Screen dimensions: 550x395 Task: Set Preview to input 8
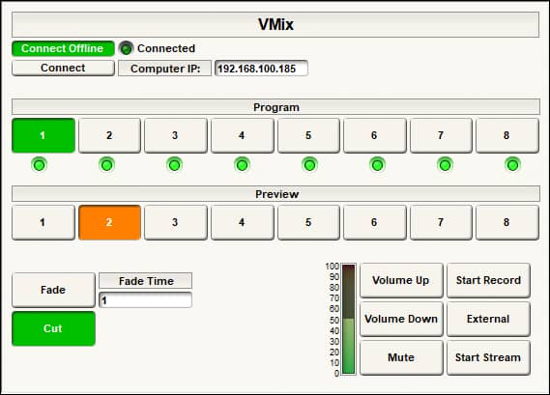(x=507, y=222)
